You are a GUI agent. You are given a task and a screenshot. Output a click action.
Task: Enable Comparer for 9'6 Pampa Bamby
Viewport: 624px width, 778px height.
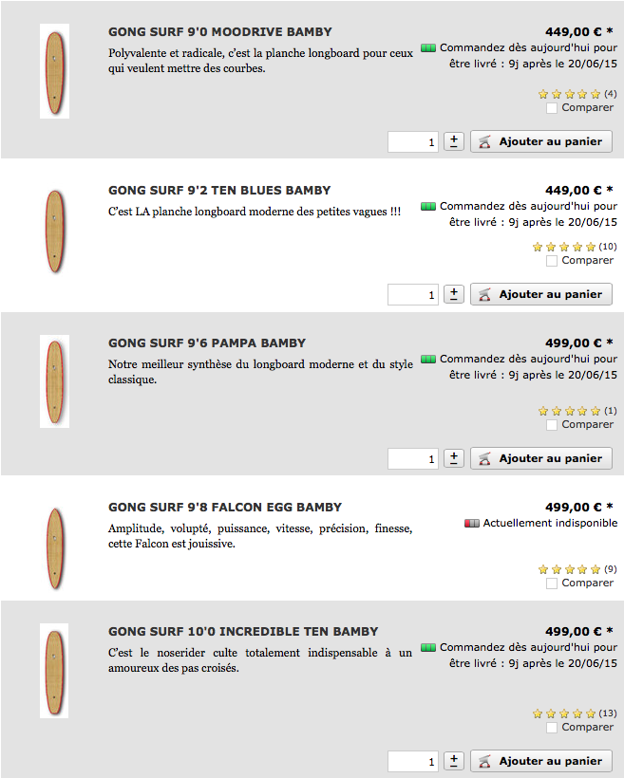552,425
